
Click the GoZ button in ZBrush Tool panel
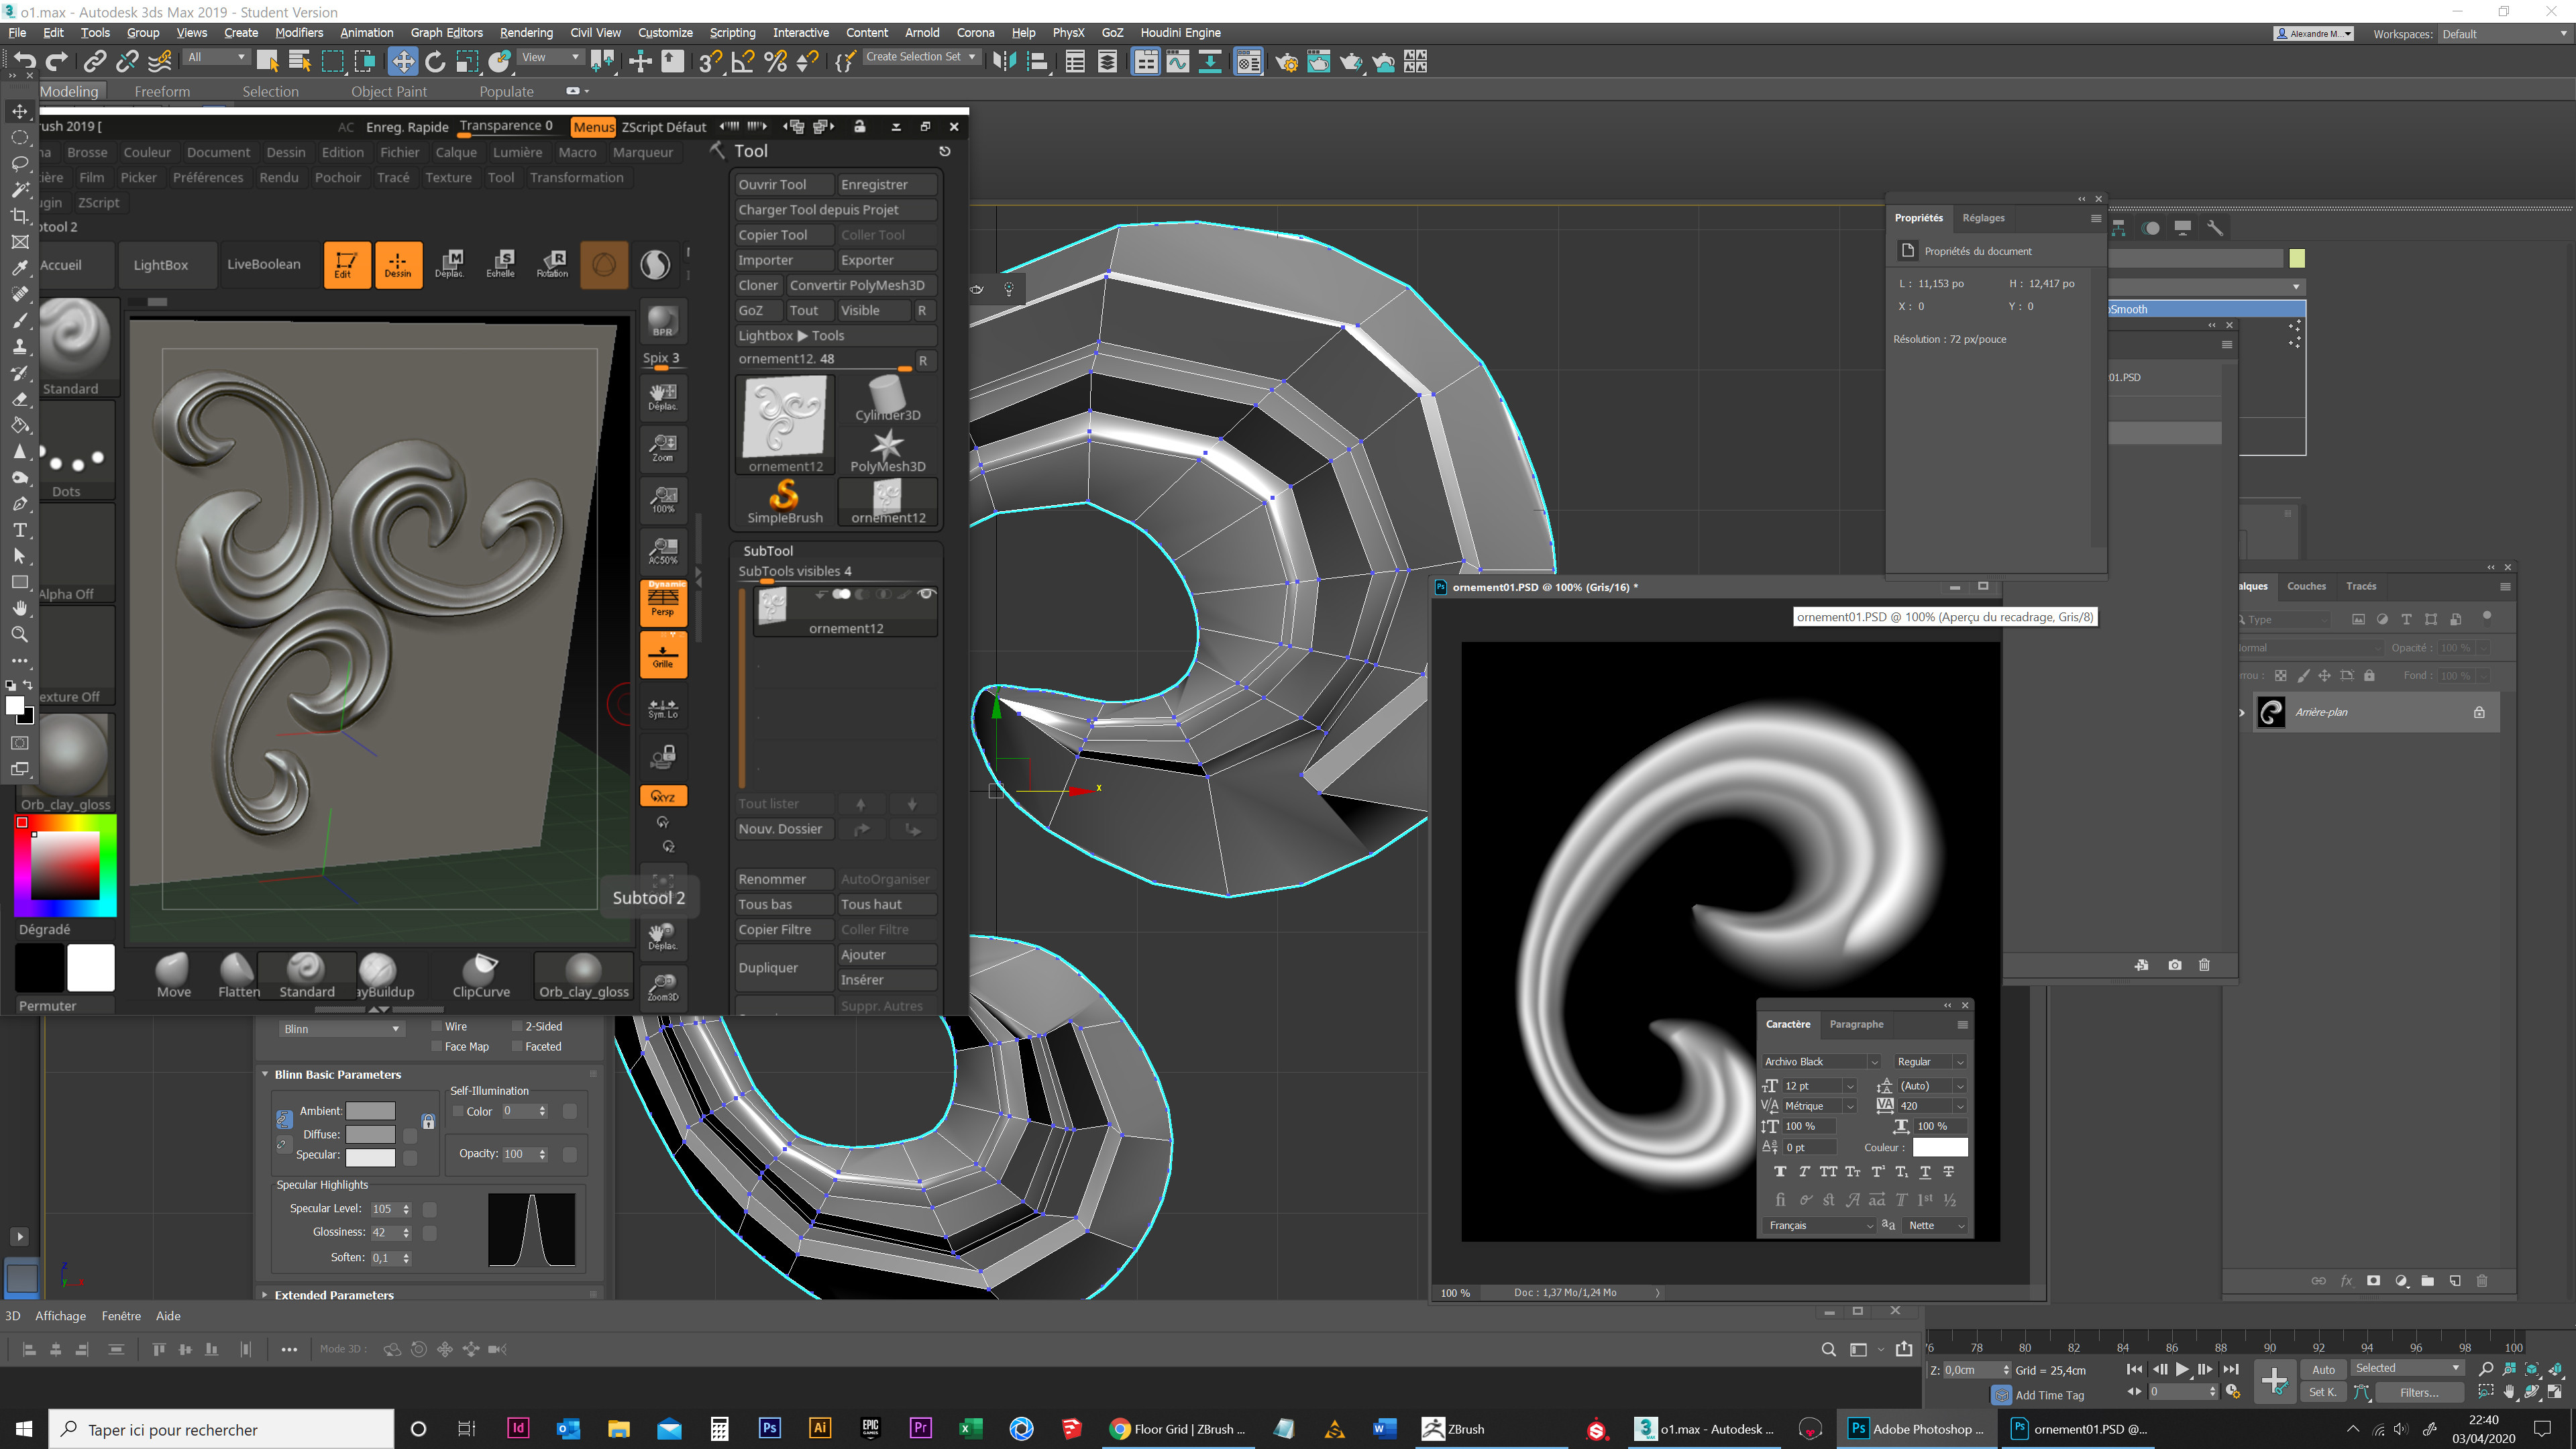(759, 310)
